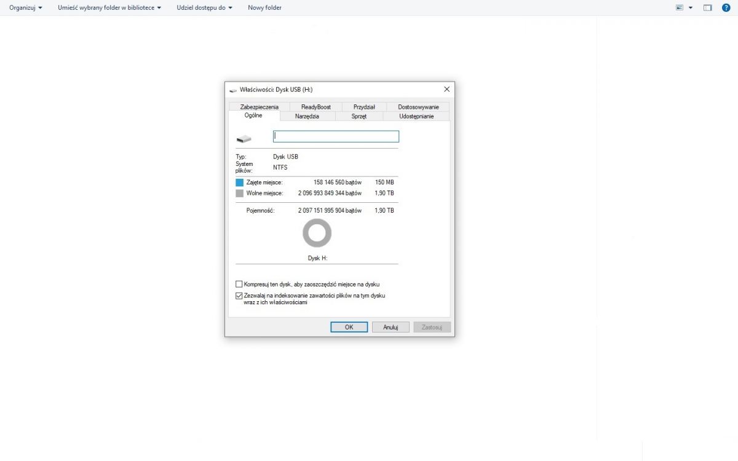738x461 pixels.
Task: Click the drive name input field
Action: [336, 136]
